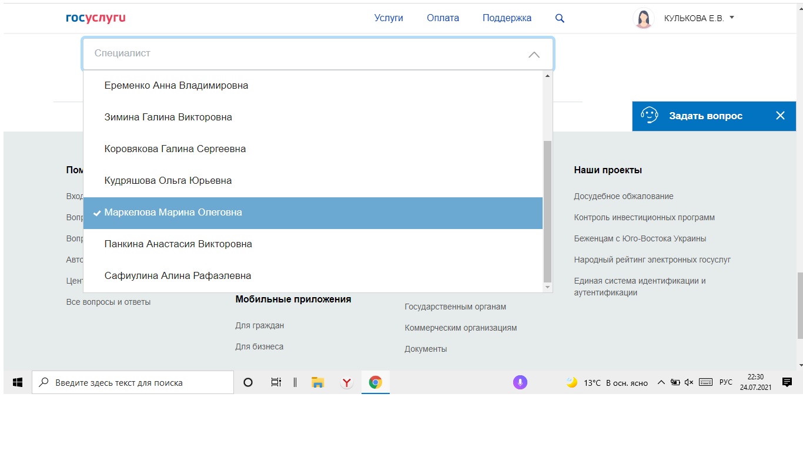Open Google Chrome from the taskbar
Image resolution: width=803 pixels, height=451 pixels.
click(375, 382)
